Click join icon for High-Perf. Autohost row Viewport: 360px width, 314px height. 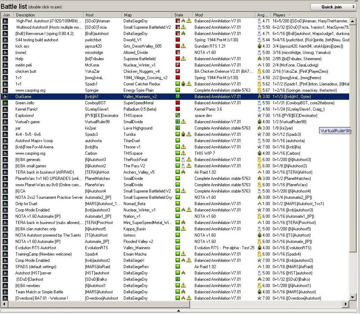coord(5,21)
